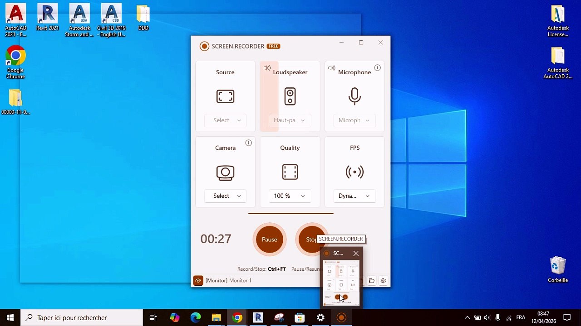This screenshot has width=581, height=326.
Task: Click the Quality film-frame icon
Action: 290,172
